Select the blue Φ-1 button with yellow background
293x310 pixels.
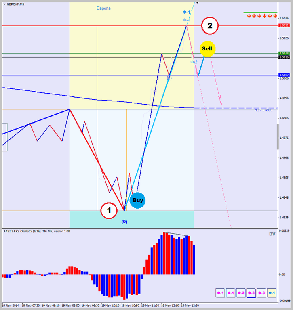[x=272, y=293]
